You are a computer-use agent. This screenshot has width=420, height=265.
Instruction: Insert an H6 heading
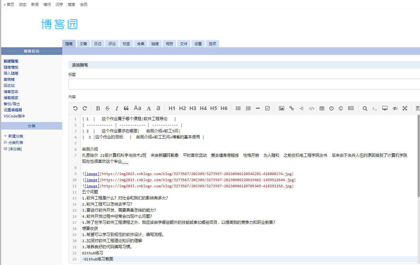pos(224,108)
